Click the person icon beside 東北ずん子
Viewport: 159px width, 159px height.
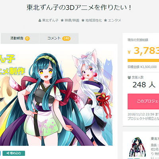(40, 21)
